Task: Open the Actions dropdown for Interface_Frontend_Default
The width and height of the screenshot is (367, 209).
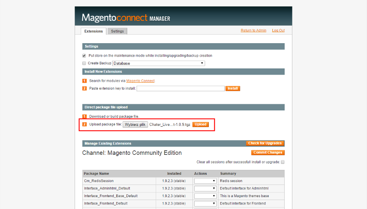Action: 205,203
